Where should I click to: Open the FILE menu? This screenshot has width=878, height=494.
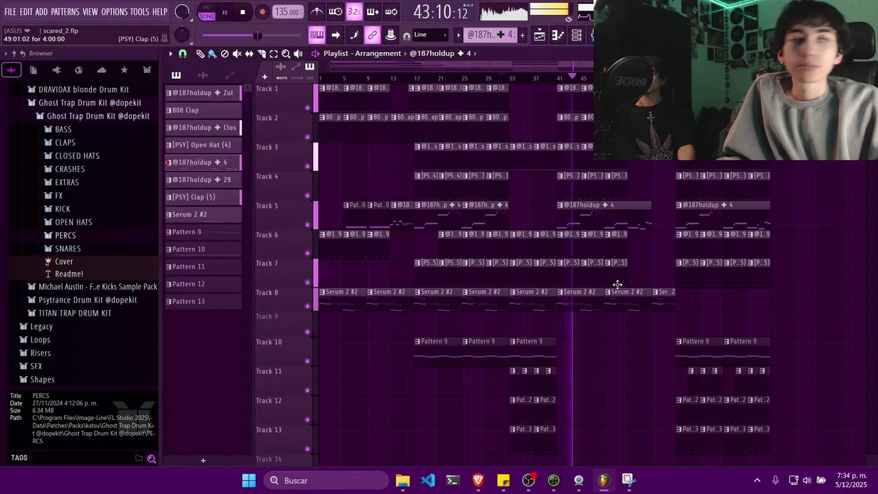point(10,12)
